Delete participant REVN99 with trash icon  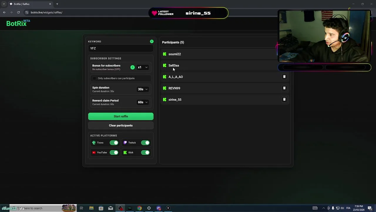coord(284,88)
